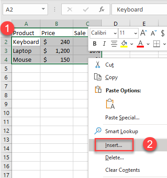The height and width of the screenshot is (178, 167).
Task: Choose Delete... from the context menu
Action: tap(115, 158)
